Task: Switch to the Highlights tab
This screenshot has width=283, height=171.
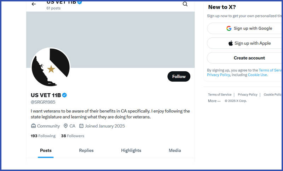Action: [131, 150]
